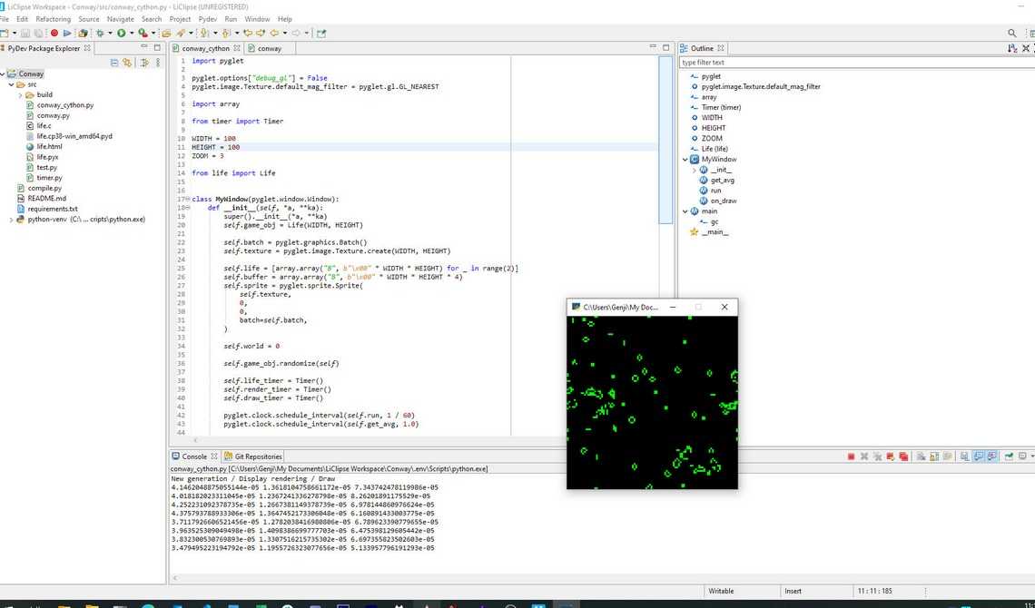Click the red record circle toolbar icon

pyautogui.click(x=54, y=34)
